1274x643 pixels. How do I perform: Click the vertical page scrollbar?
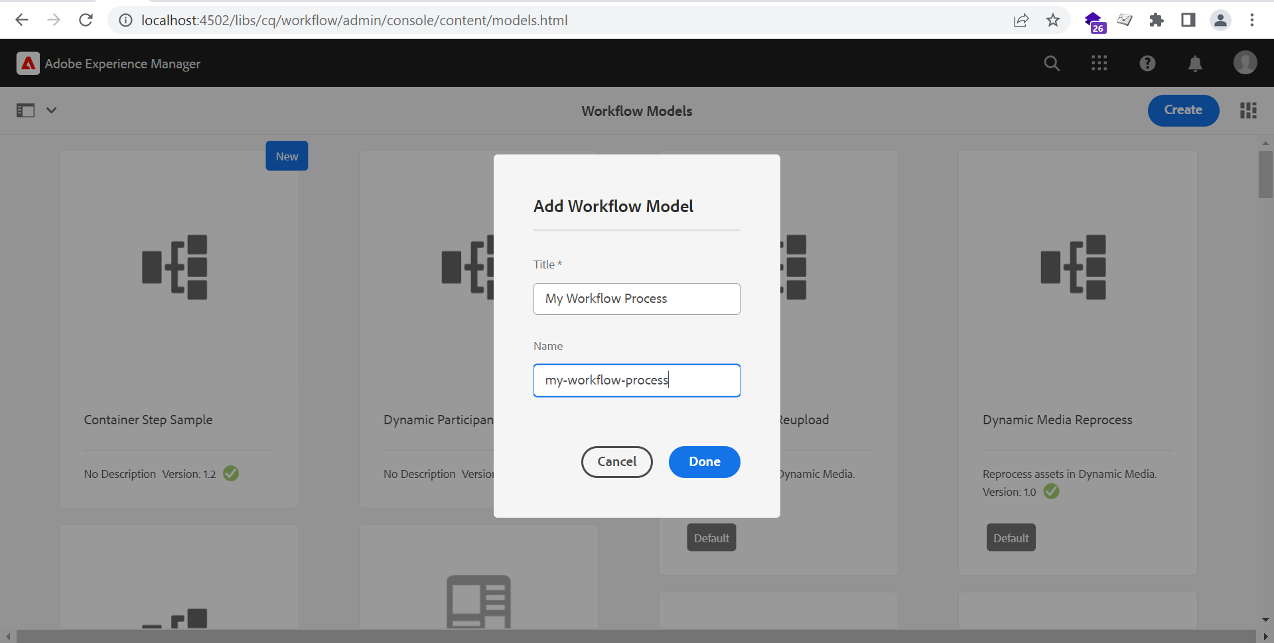(x=1265, y=175)
